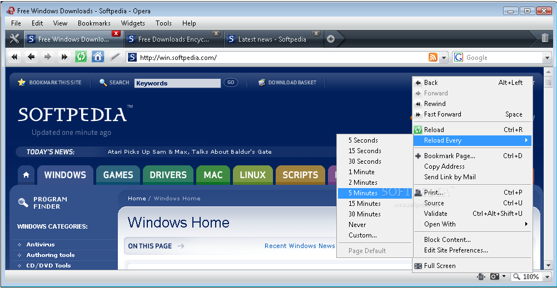Switch to Latest news - Softpedia tab
This screenshot has height=288, width=557.
coord(273,39)
